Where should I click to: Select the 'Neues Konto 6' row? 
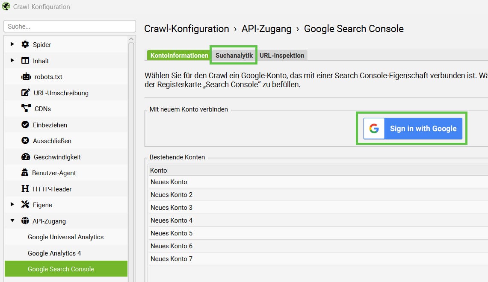tap(318, 246)
